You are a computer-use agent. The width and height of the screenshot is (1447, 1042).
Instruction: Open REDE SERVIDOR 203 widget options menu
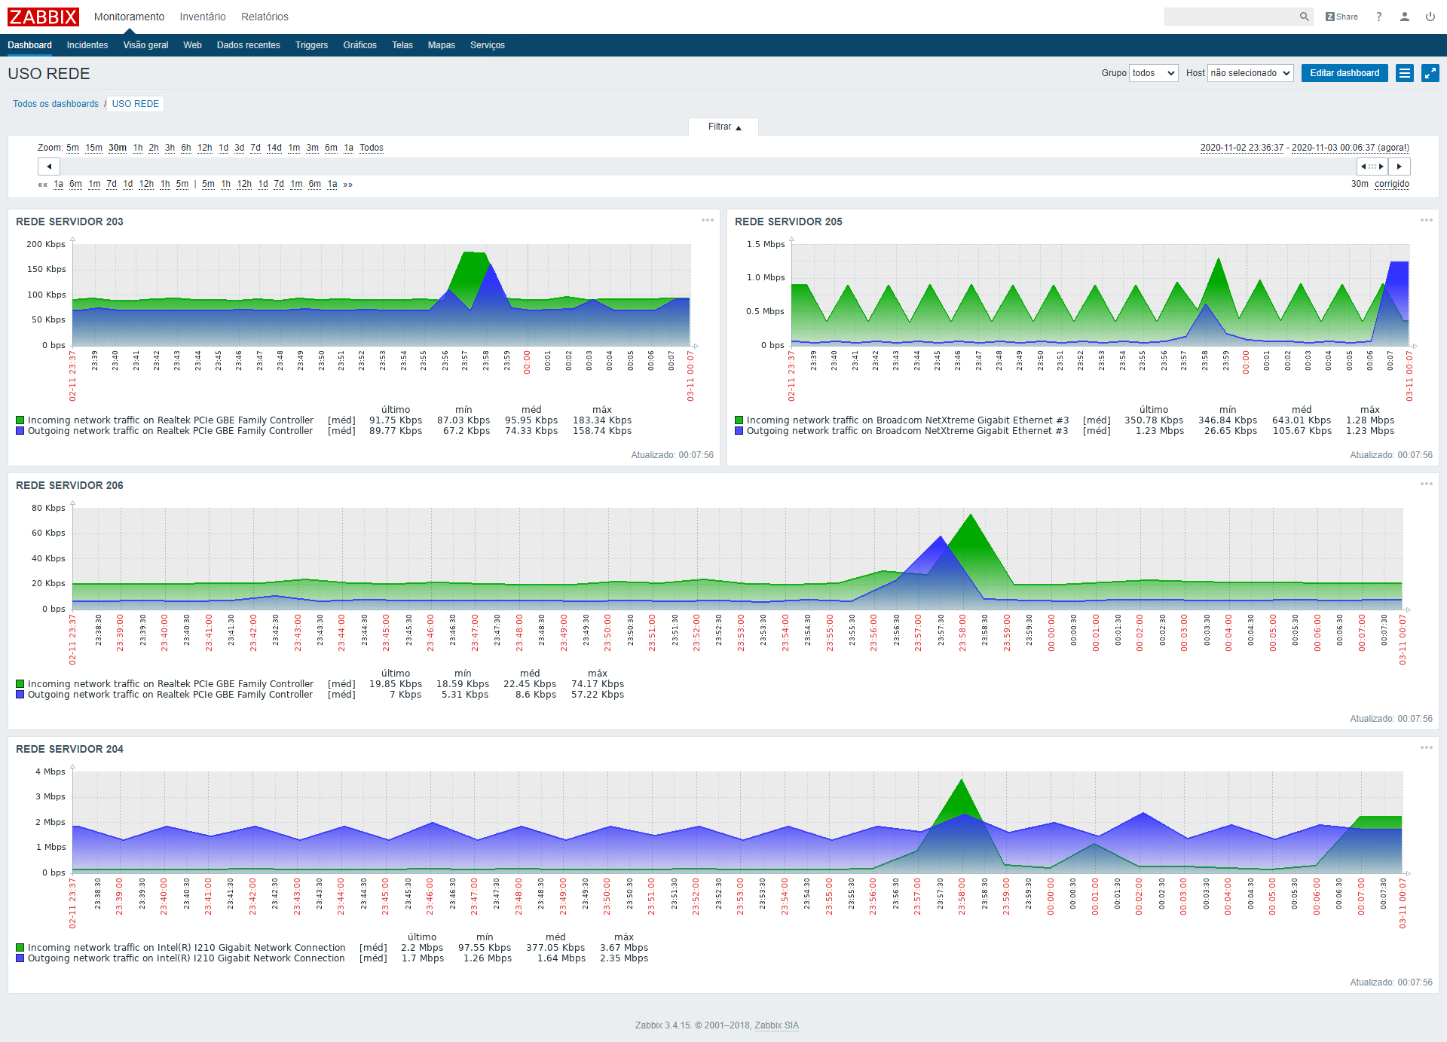(707, 221)
